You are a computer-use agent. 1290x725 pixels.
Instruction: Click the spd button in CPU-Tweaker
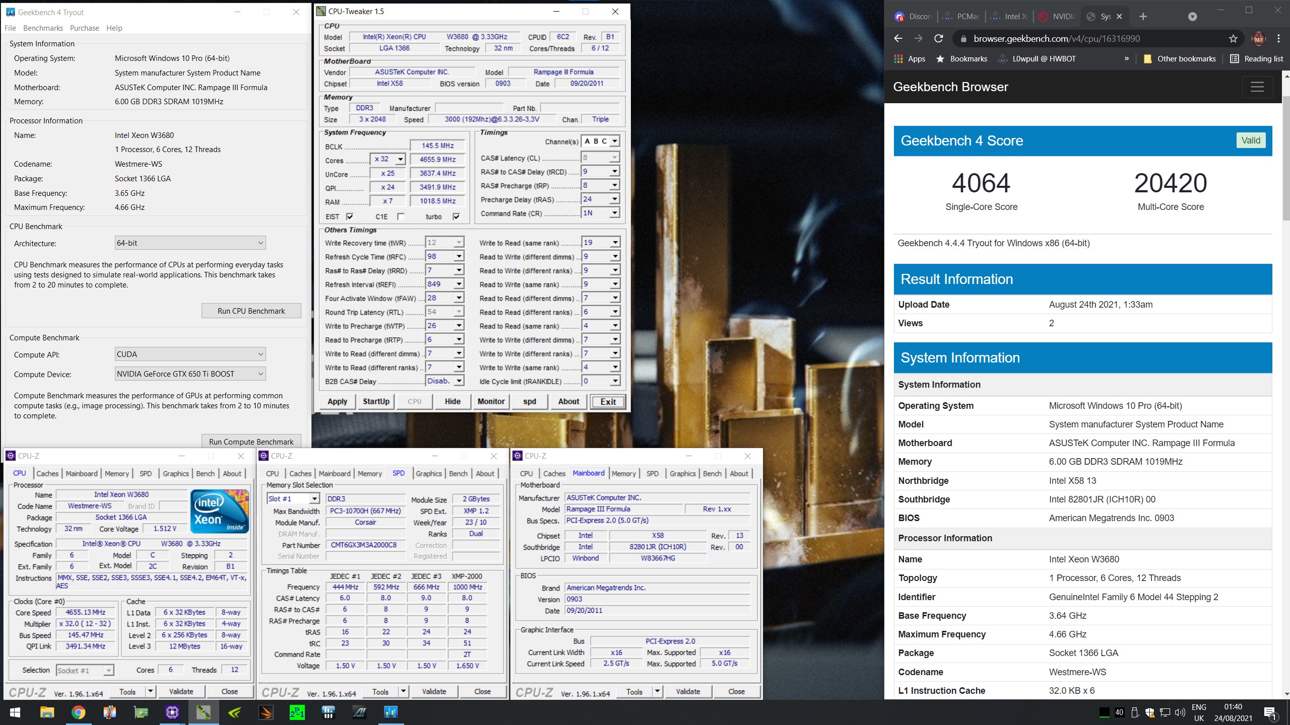click(530, 401)
